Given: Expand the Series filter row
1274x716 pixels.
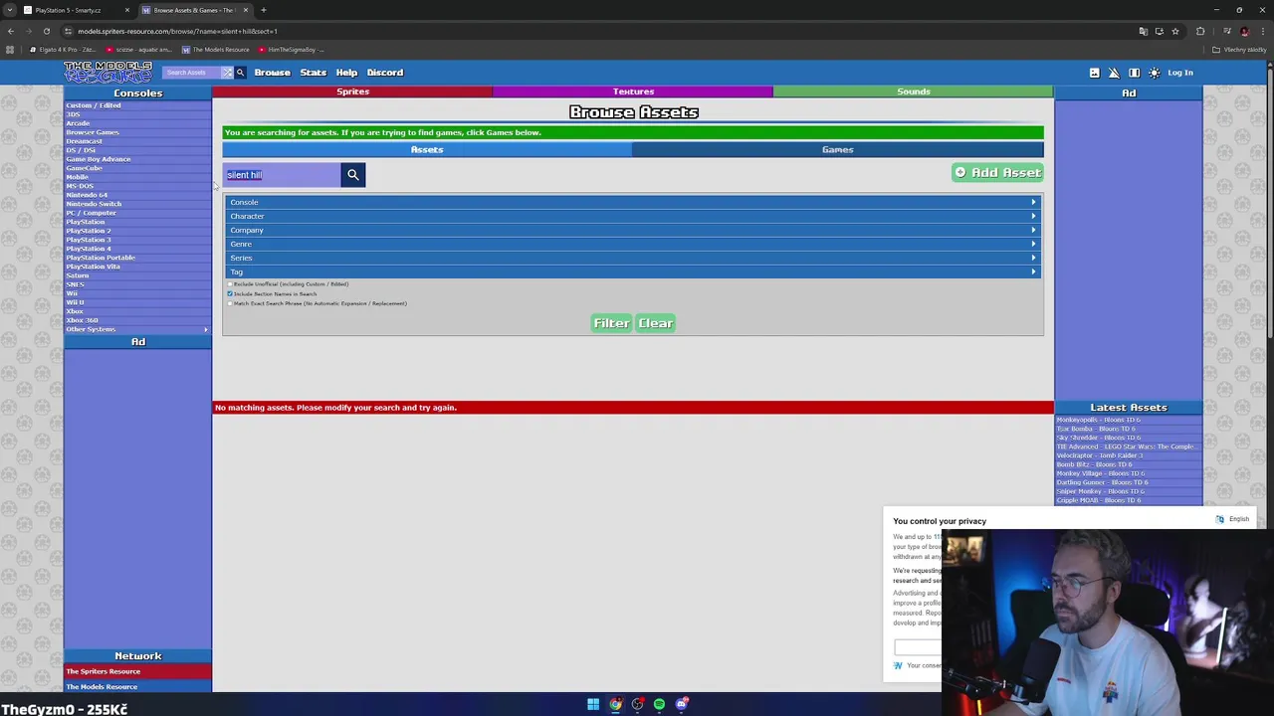Looking at the screenshot, I should tap(633, 258).
